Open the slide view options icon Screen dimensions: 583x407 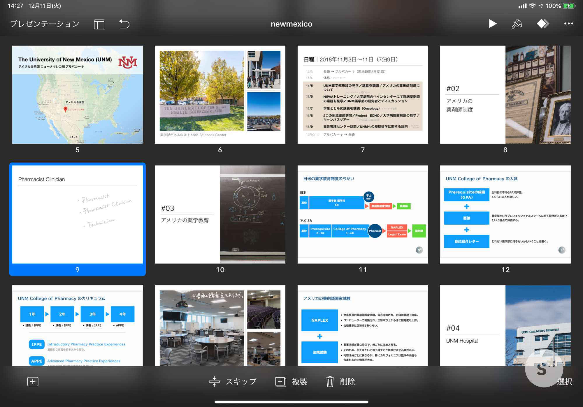coord(99,24)
